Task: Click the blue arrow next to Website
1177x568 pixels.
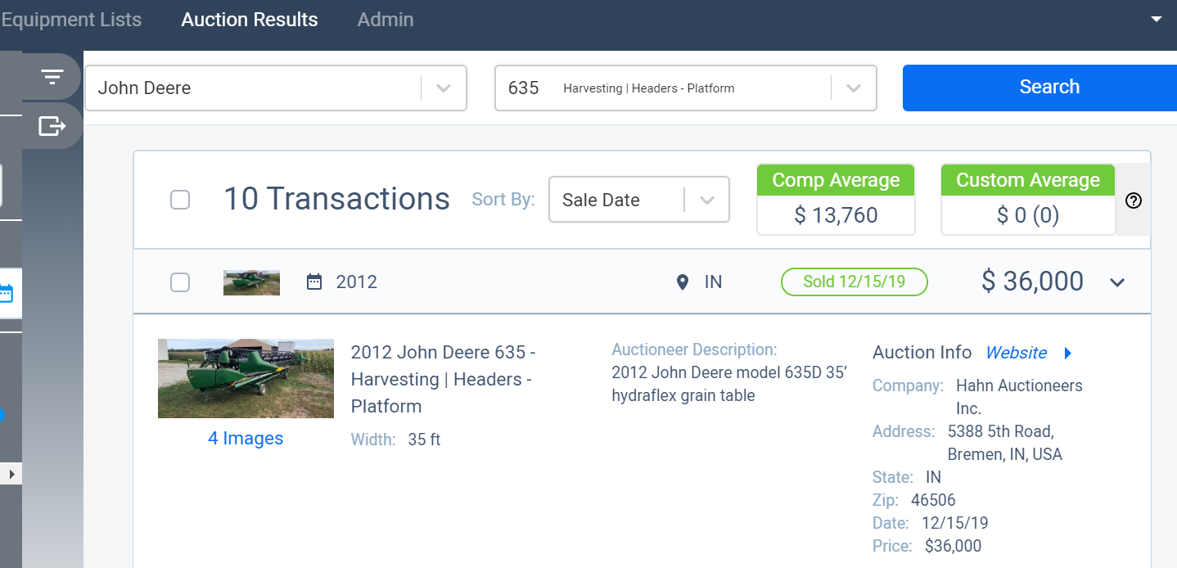Action: point(1067,354)
